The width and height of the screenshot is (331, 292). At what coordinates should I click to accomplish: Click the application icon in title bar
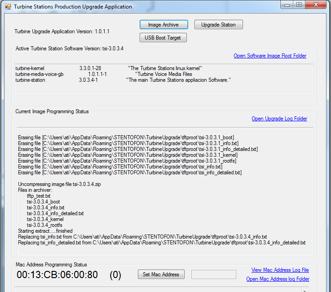(8, 7)
